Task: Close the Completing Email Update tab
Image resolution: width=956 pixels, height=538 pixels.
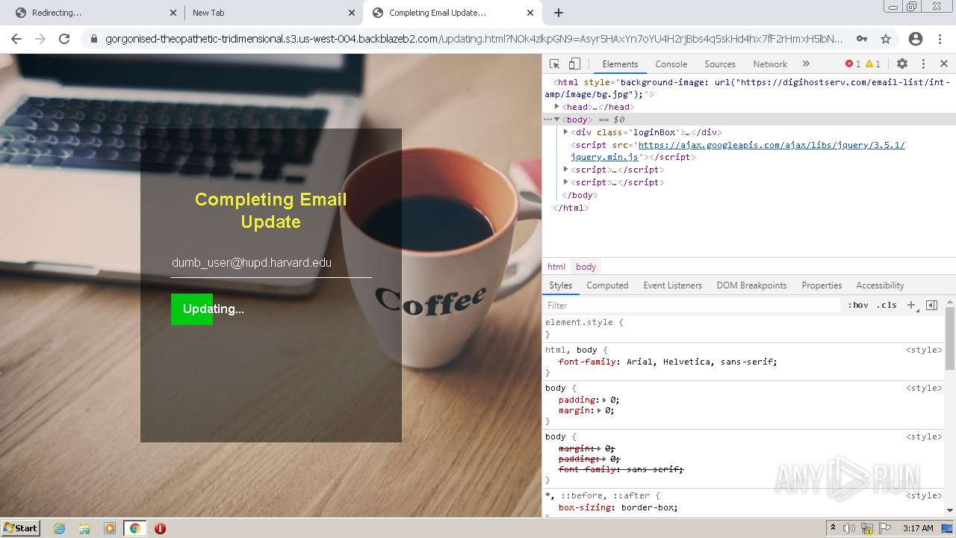Action: [530, 13]
